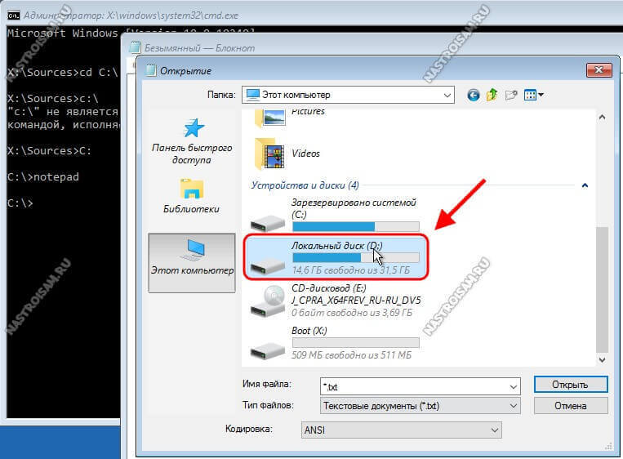Select Boot (X:) drive
This screenshot has height=459, width=623.
click(334, 343)
